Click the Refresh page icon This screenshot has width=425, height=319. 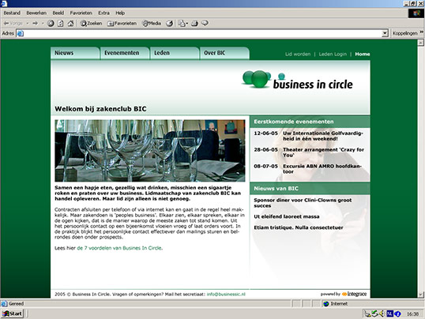click(x=61, y=24)
